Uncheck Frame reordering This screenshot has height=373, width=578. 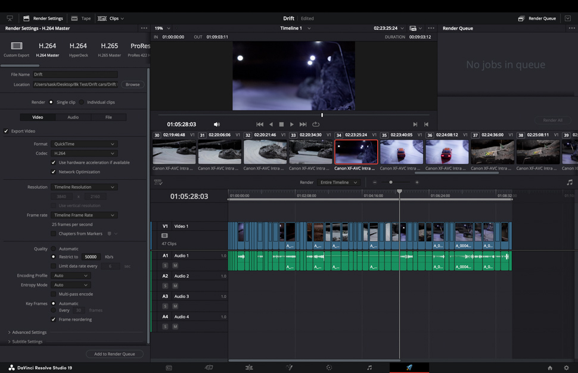[x=54, y=319]
